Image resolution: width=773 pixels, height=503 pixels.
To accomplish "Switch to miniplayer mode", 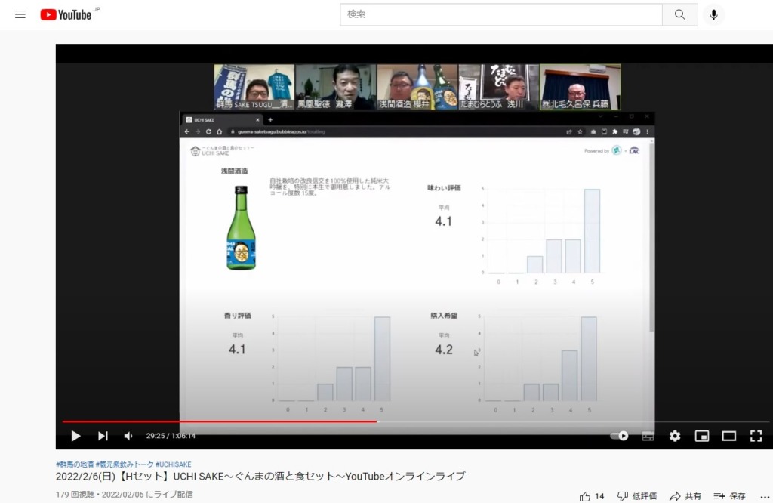I will coord(702,436).
